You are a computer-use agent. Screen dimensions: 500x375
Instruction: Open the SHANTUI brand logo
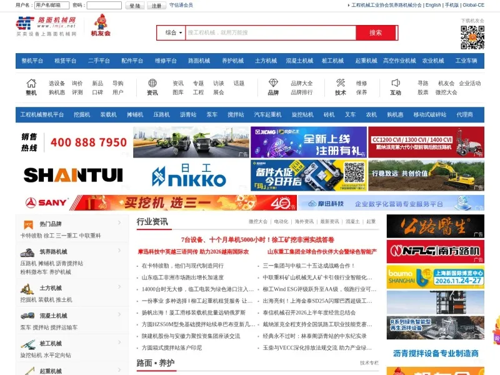click(x=73, y=176)
